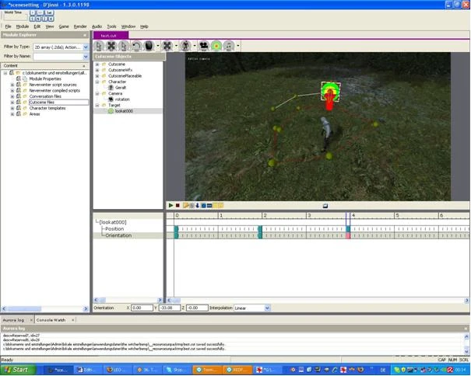
Task: Click the red target object in 3D viewport
Action: [x=330, y=96]
